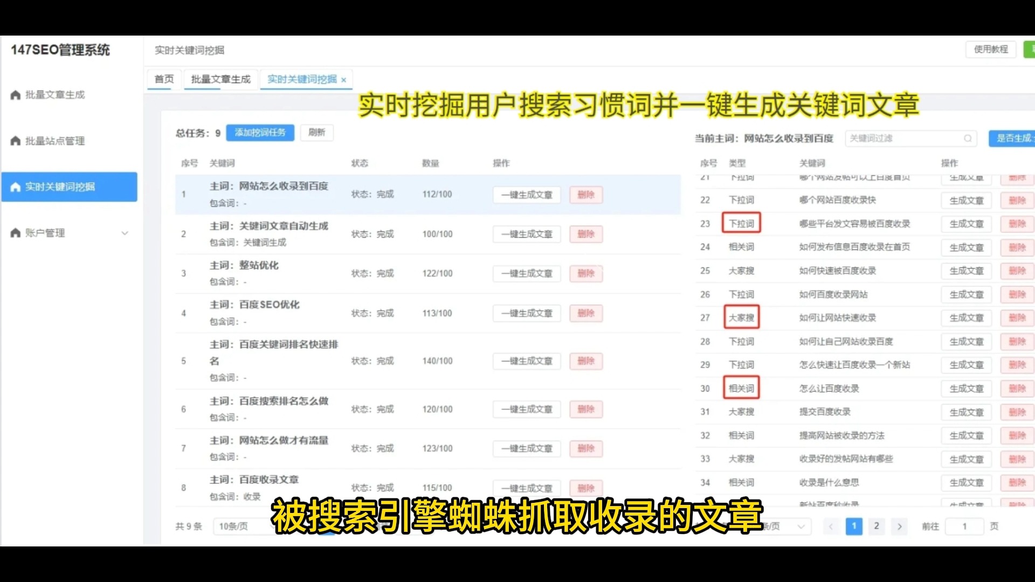Close the 实时关键词挖掘 tab
1035x582 pixels.
pyautogui.click(x=343, y=80)
